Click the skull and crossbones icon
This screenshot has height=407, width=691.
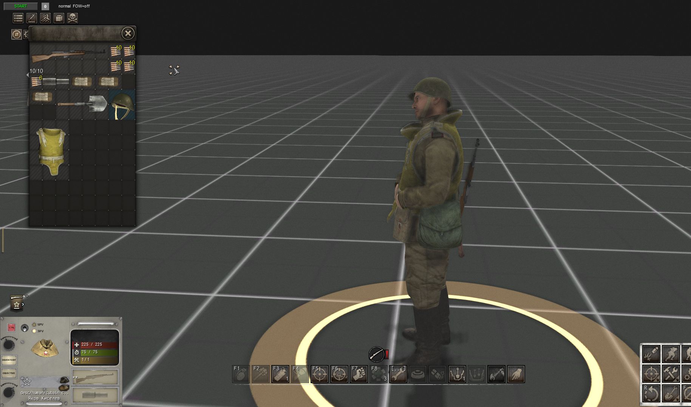pos(73,18)
